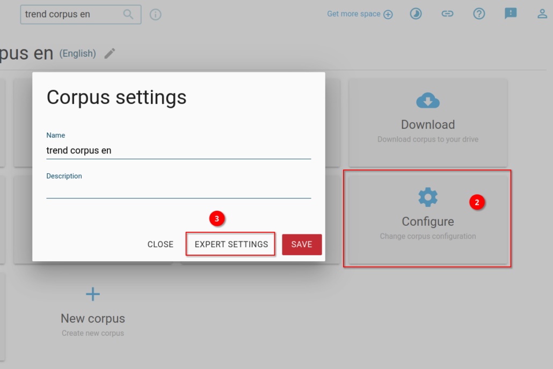Click the link chain icon
553x369 pixels.
pyautogui.click(x=447, y=14)
